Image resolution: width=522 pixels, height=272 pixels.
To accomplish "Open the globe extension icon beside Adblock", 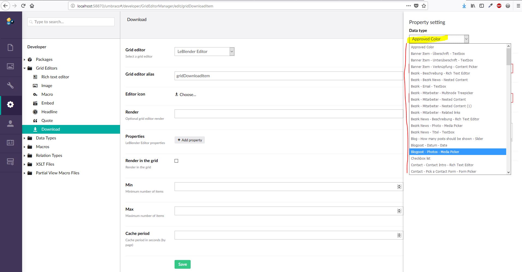I will pos(508,6).
